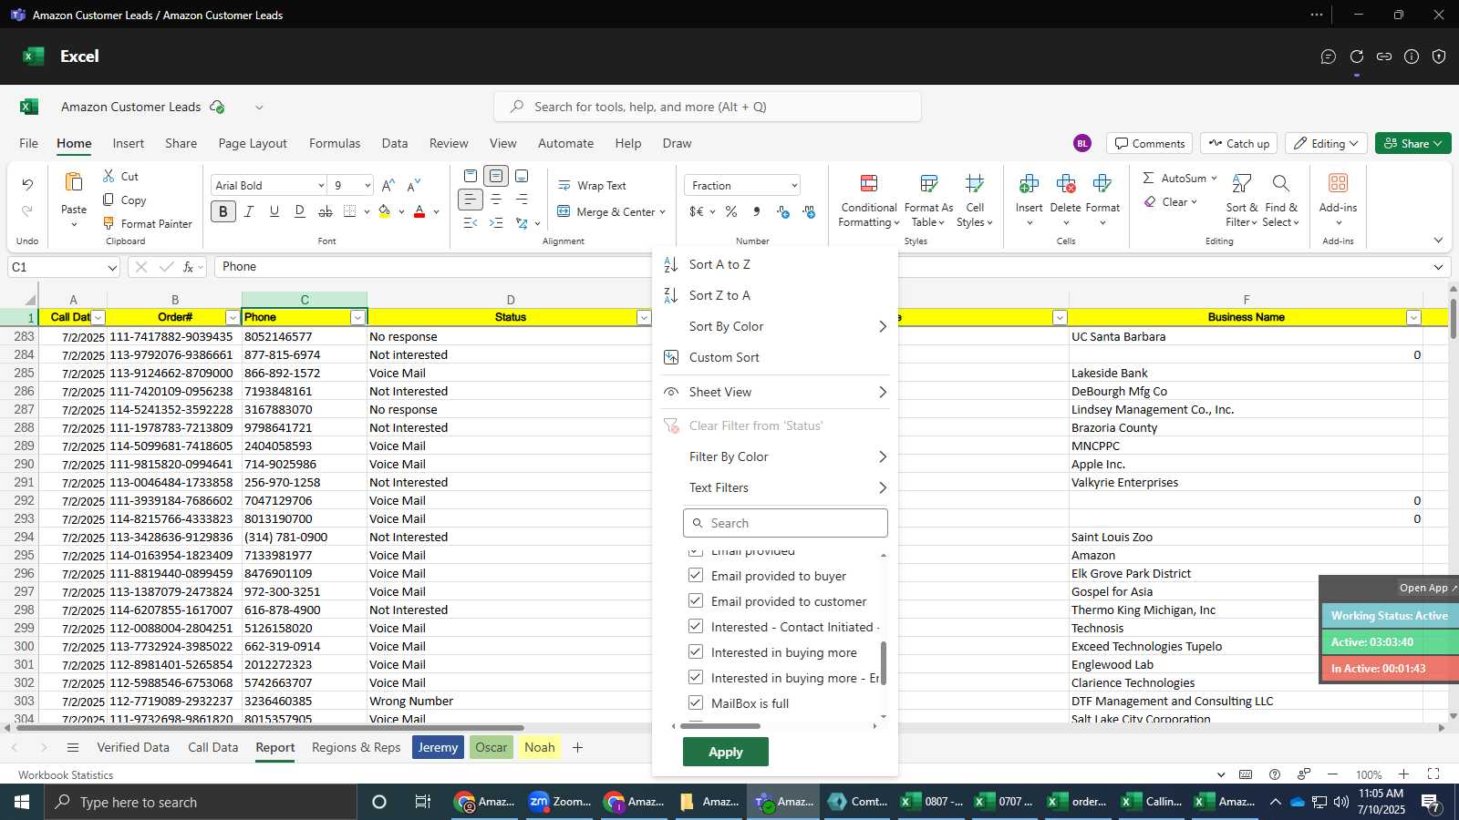Screen dimensions: 1459x820
Task: Click the Fill Color bucket icon
Action: (385, 211)
